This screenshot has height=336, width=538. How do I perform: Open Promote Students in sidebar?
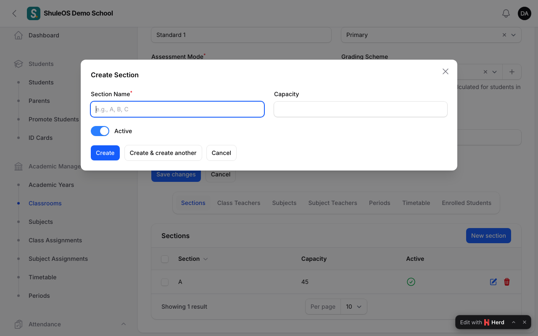(54, 119)
